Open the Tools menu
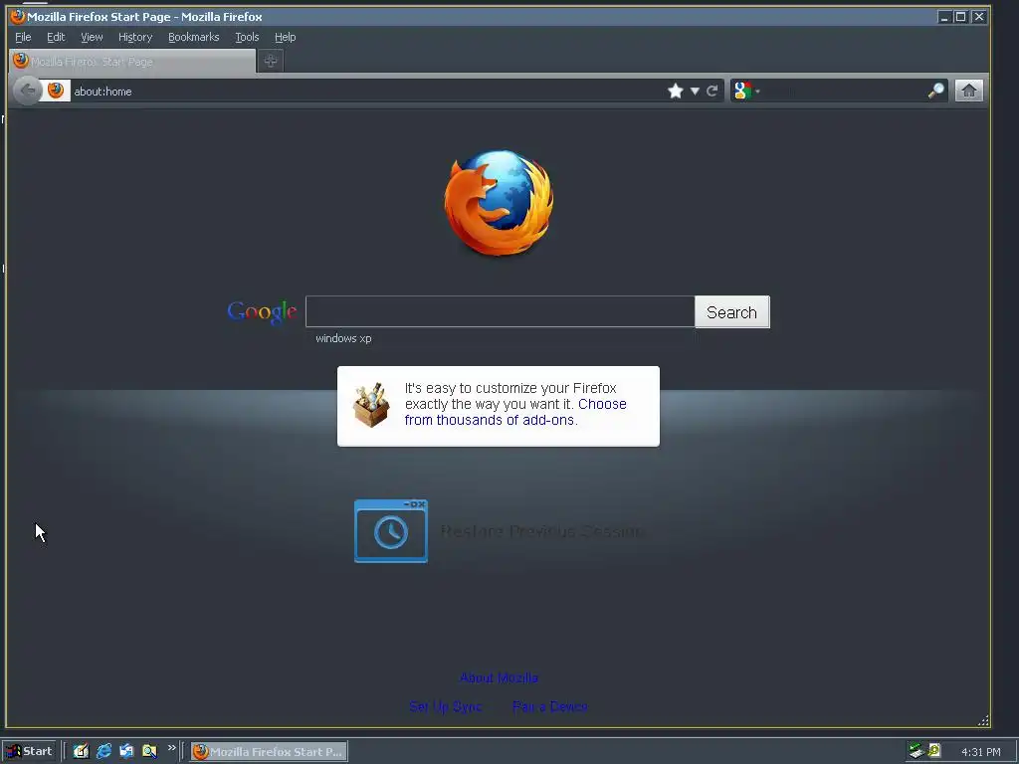This screenshot has height=764, width=1019. (x=247, y=37)
